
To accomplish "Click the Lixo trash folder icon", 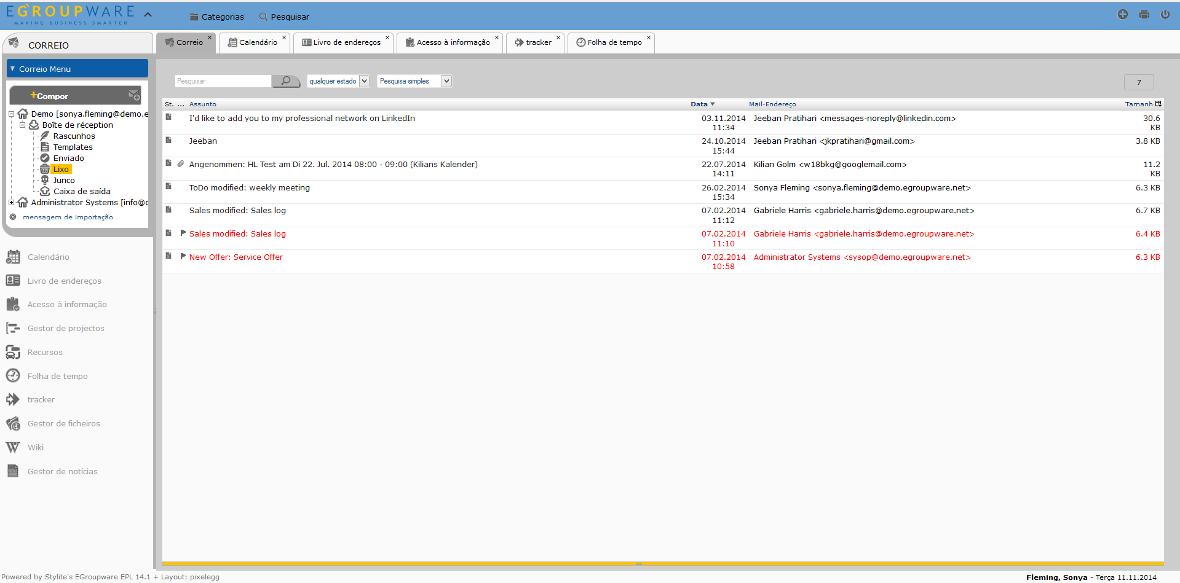I will tap(45, 169).
